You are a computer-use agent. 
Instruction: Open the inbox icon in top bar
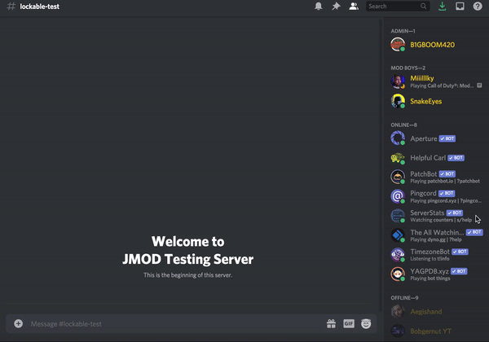460,7
